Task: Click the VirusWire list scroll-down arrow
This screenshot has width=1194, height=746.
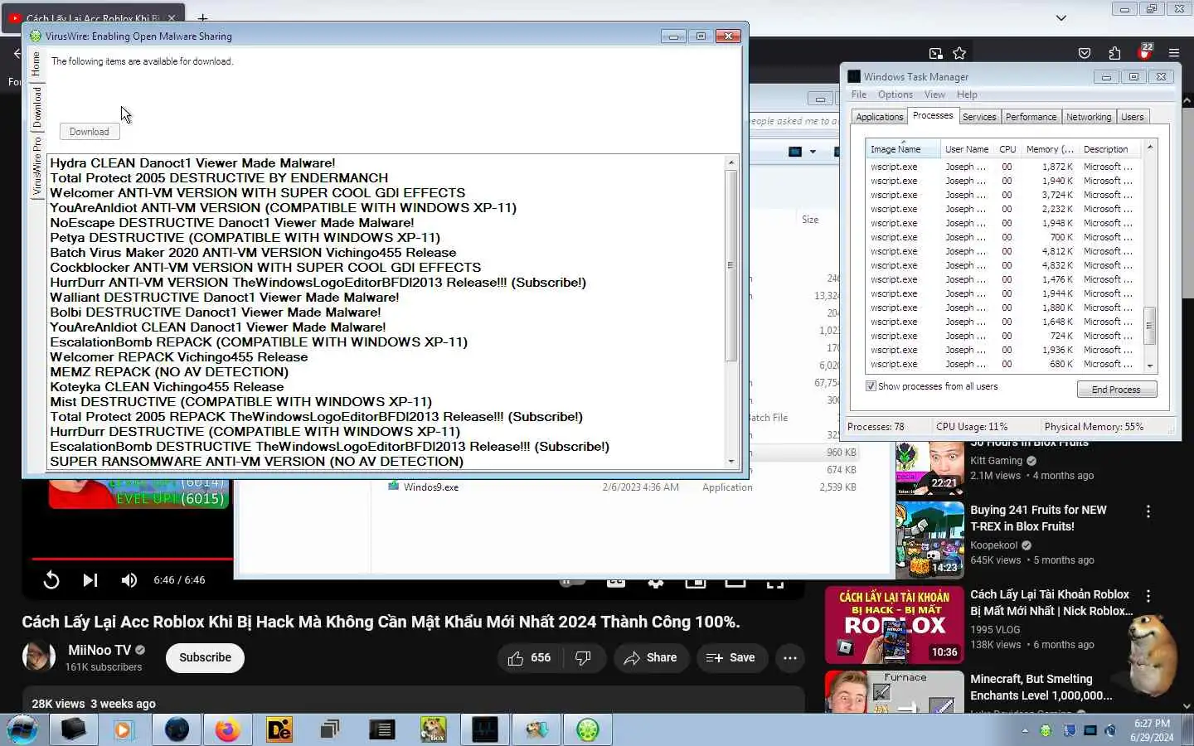Action: tap(730, 462)
